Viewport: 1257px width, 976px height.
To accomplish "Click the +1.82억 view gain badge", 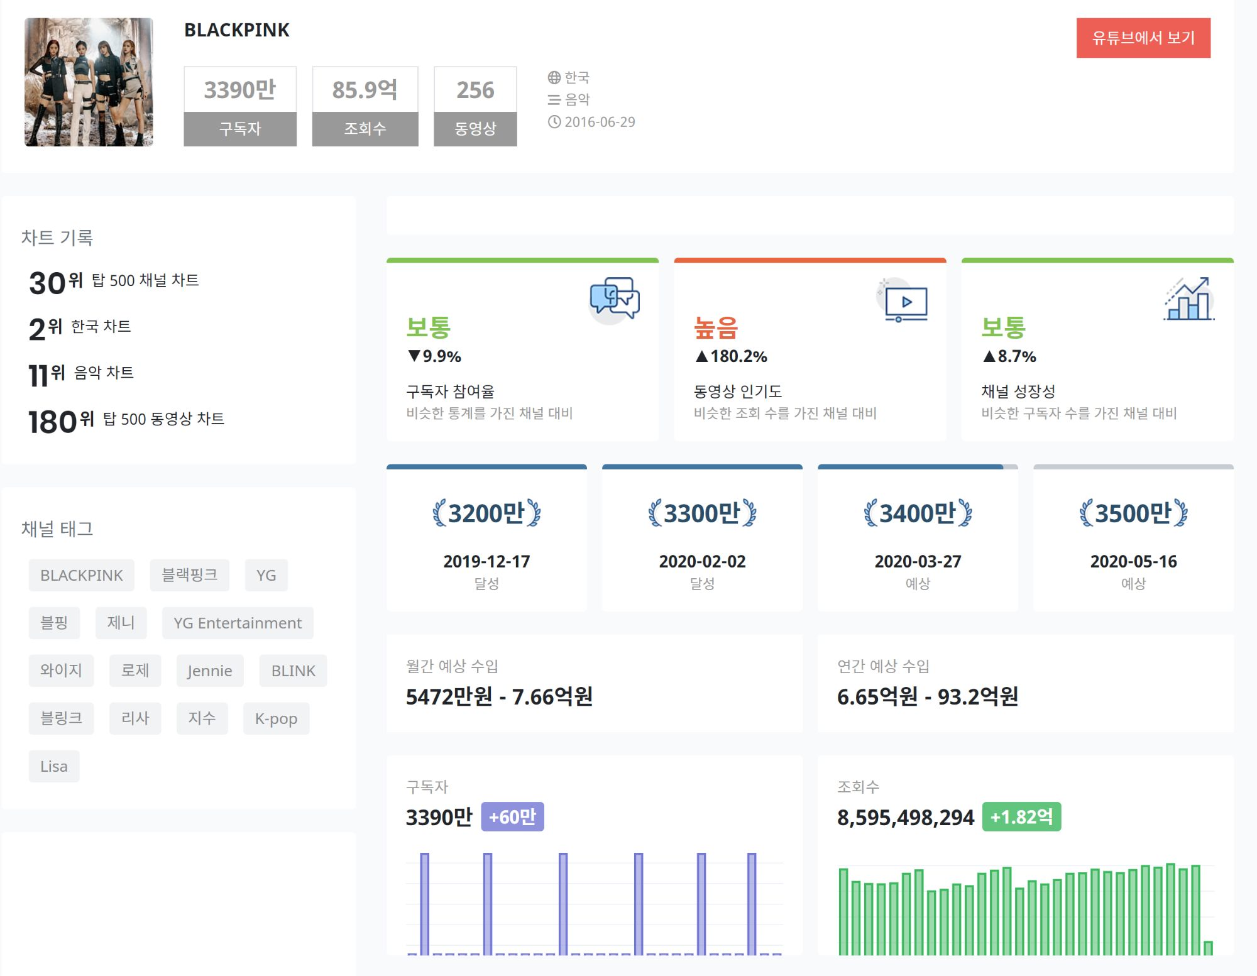I will (x=1021, y=817).
